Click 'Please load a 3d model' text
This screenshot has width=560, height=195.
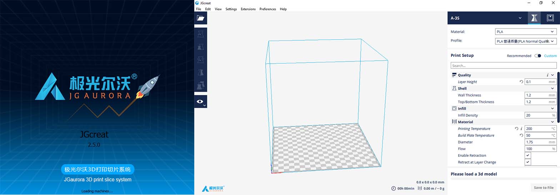point(474,174)
